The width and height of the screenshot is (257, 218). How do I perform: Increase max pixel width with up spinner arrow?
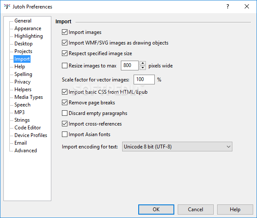[142, 63]
